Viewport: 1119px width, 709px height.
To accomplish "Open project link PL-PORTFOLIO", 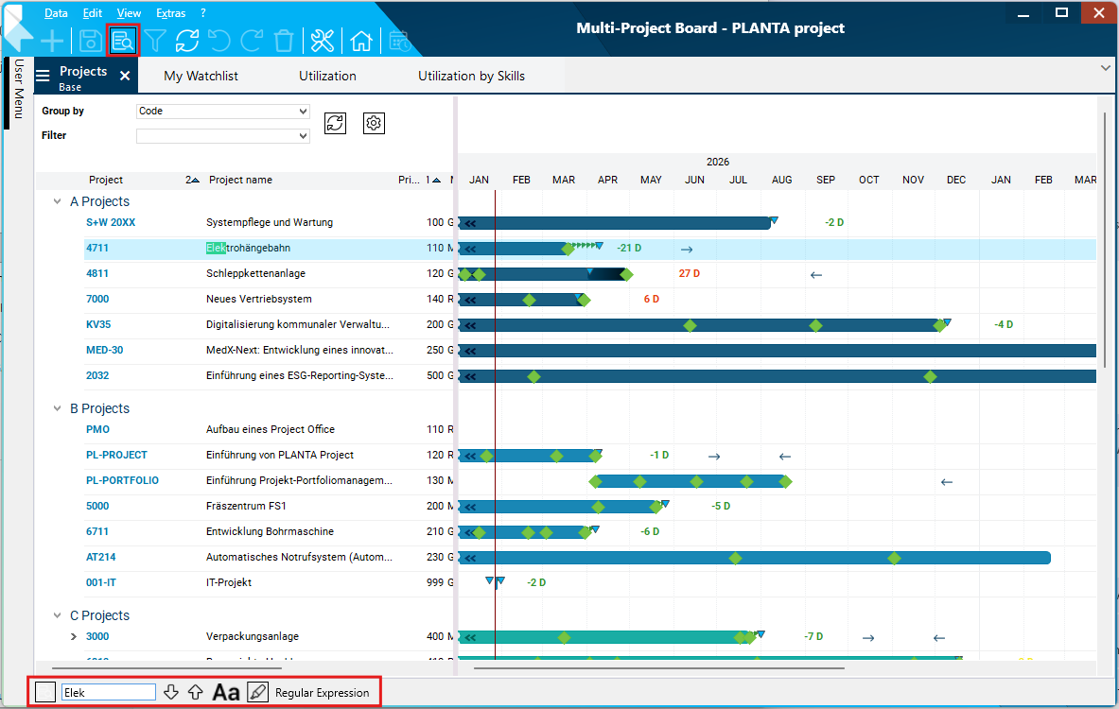I will (122, 480).
